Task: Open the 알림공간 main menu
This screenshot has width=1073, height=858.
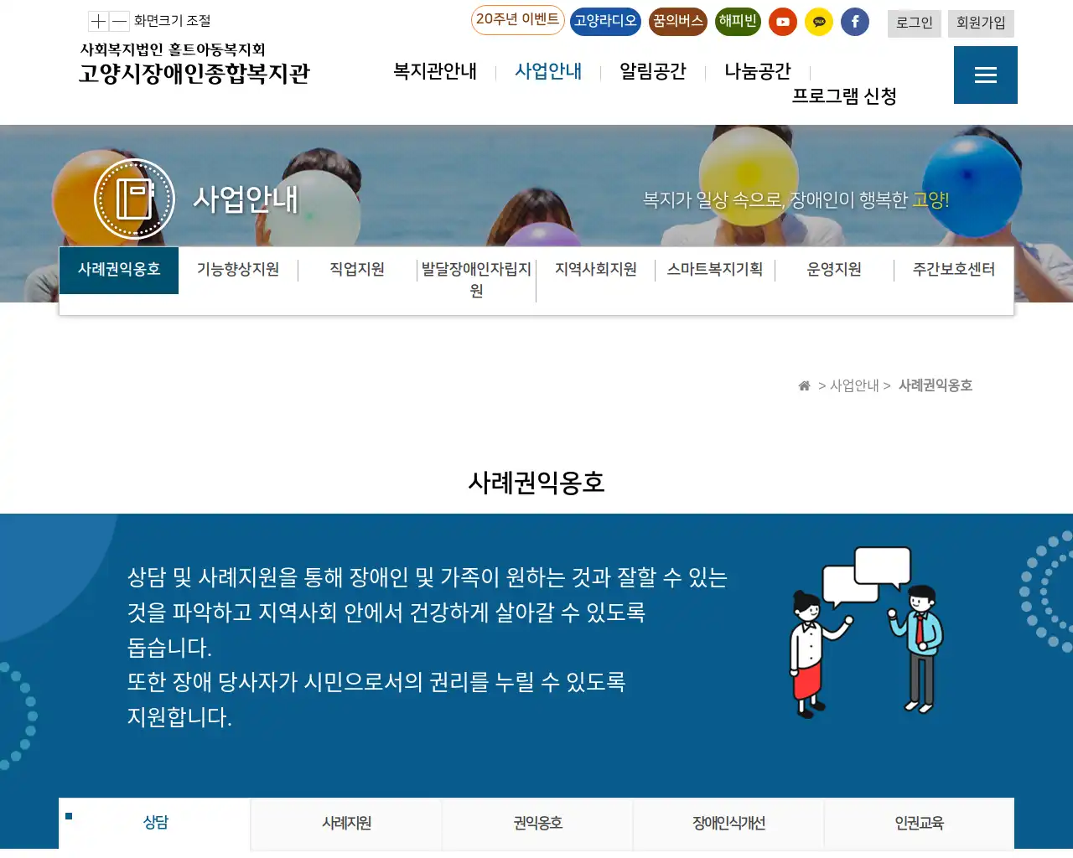Action: click(653, 71)
